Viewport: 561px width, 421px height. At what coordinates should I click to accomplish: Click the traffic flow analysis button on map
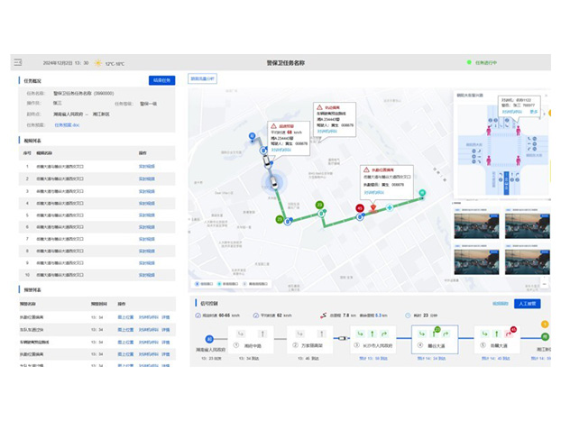point(203,78)
